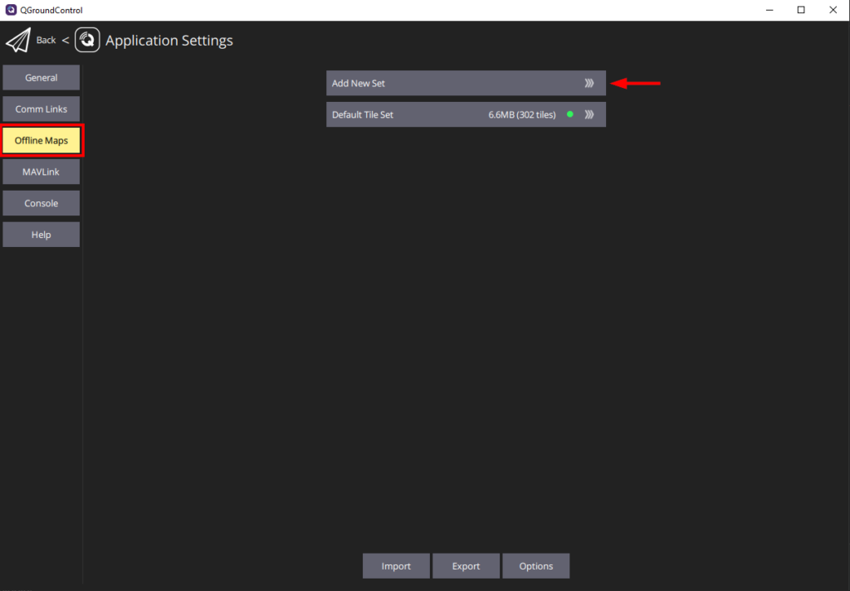Click the Back text label

[46, 39]
